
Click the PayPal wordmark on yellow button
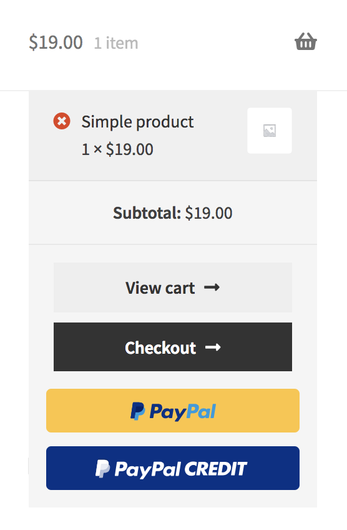[x=183, y=412]
